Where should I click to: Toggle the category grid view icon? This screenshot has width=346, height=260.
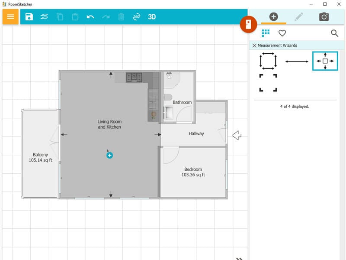tap(265, 33)
